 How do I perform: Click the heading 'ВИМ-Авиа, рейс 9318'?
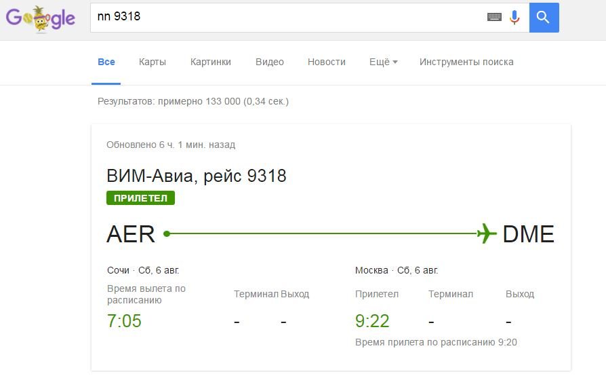(x=197, y=176)
